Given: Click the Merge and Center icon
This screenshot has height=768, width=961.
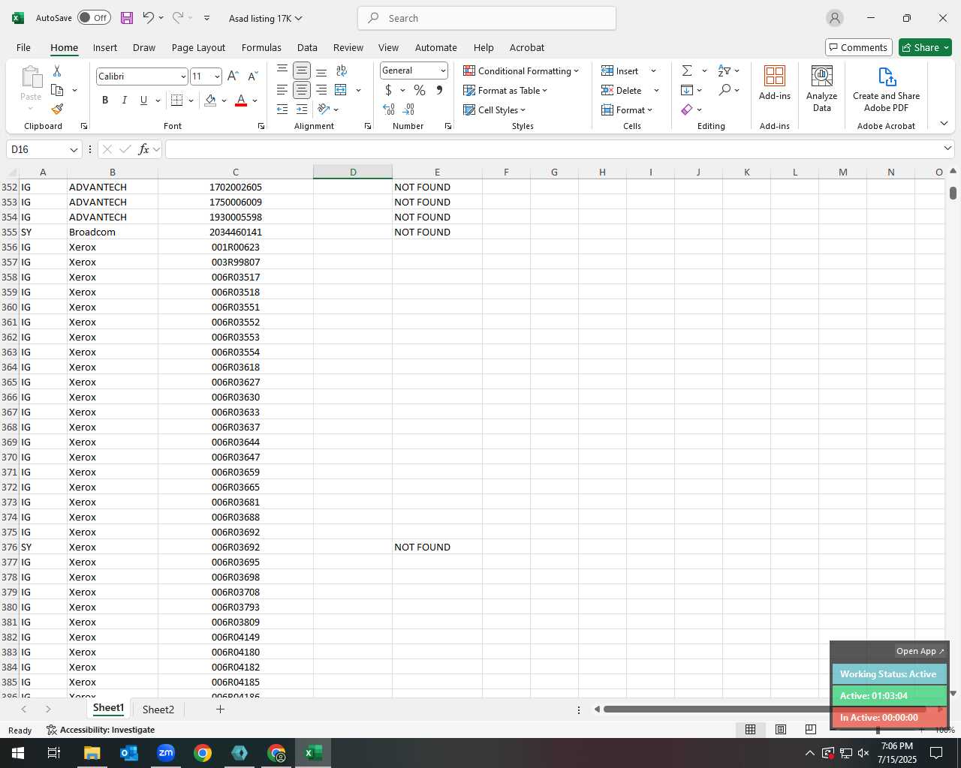Looking at the screenshot, I should pyautogui.click(x=341, y=90).
